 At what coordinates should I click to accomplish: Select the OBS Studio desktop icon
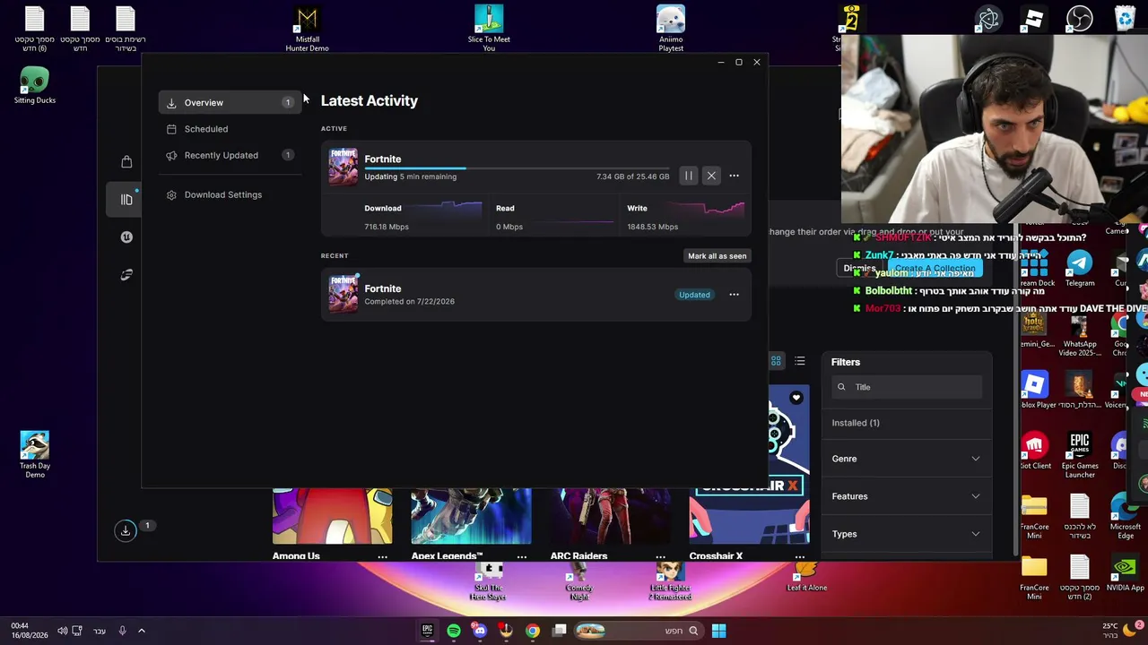click(1079, 19)
